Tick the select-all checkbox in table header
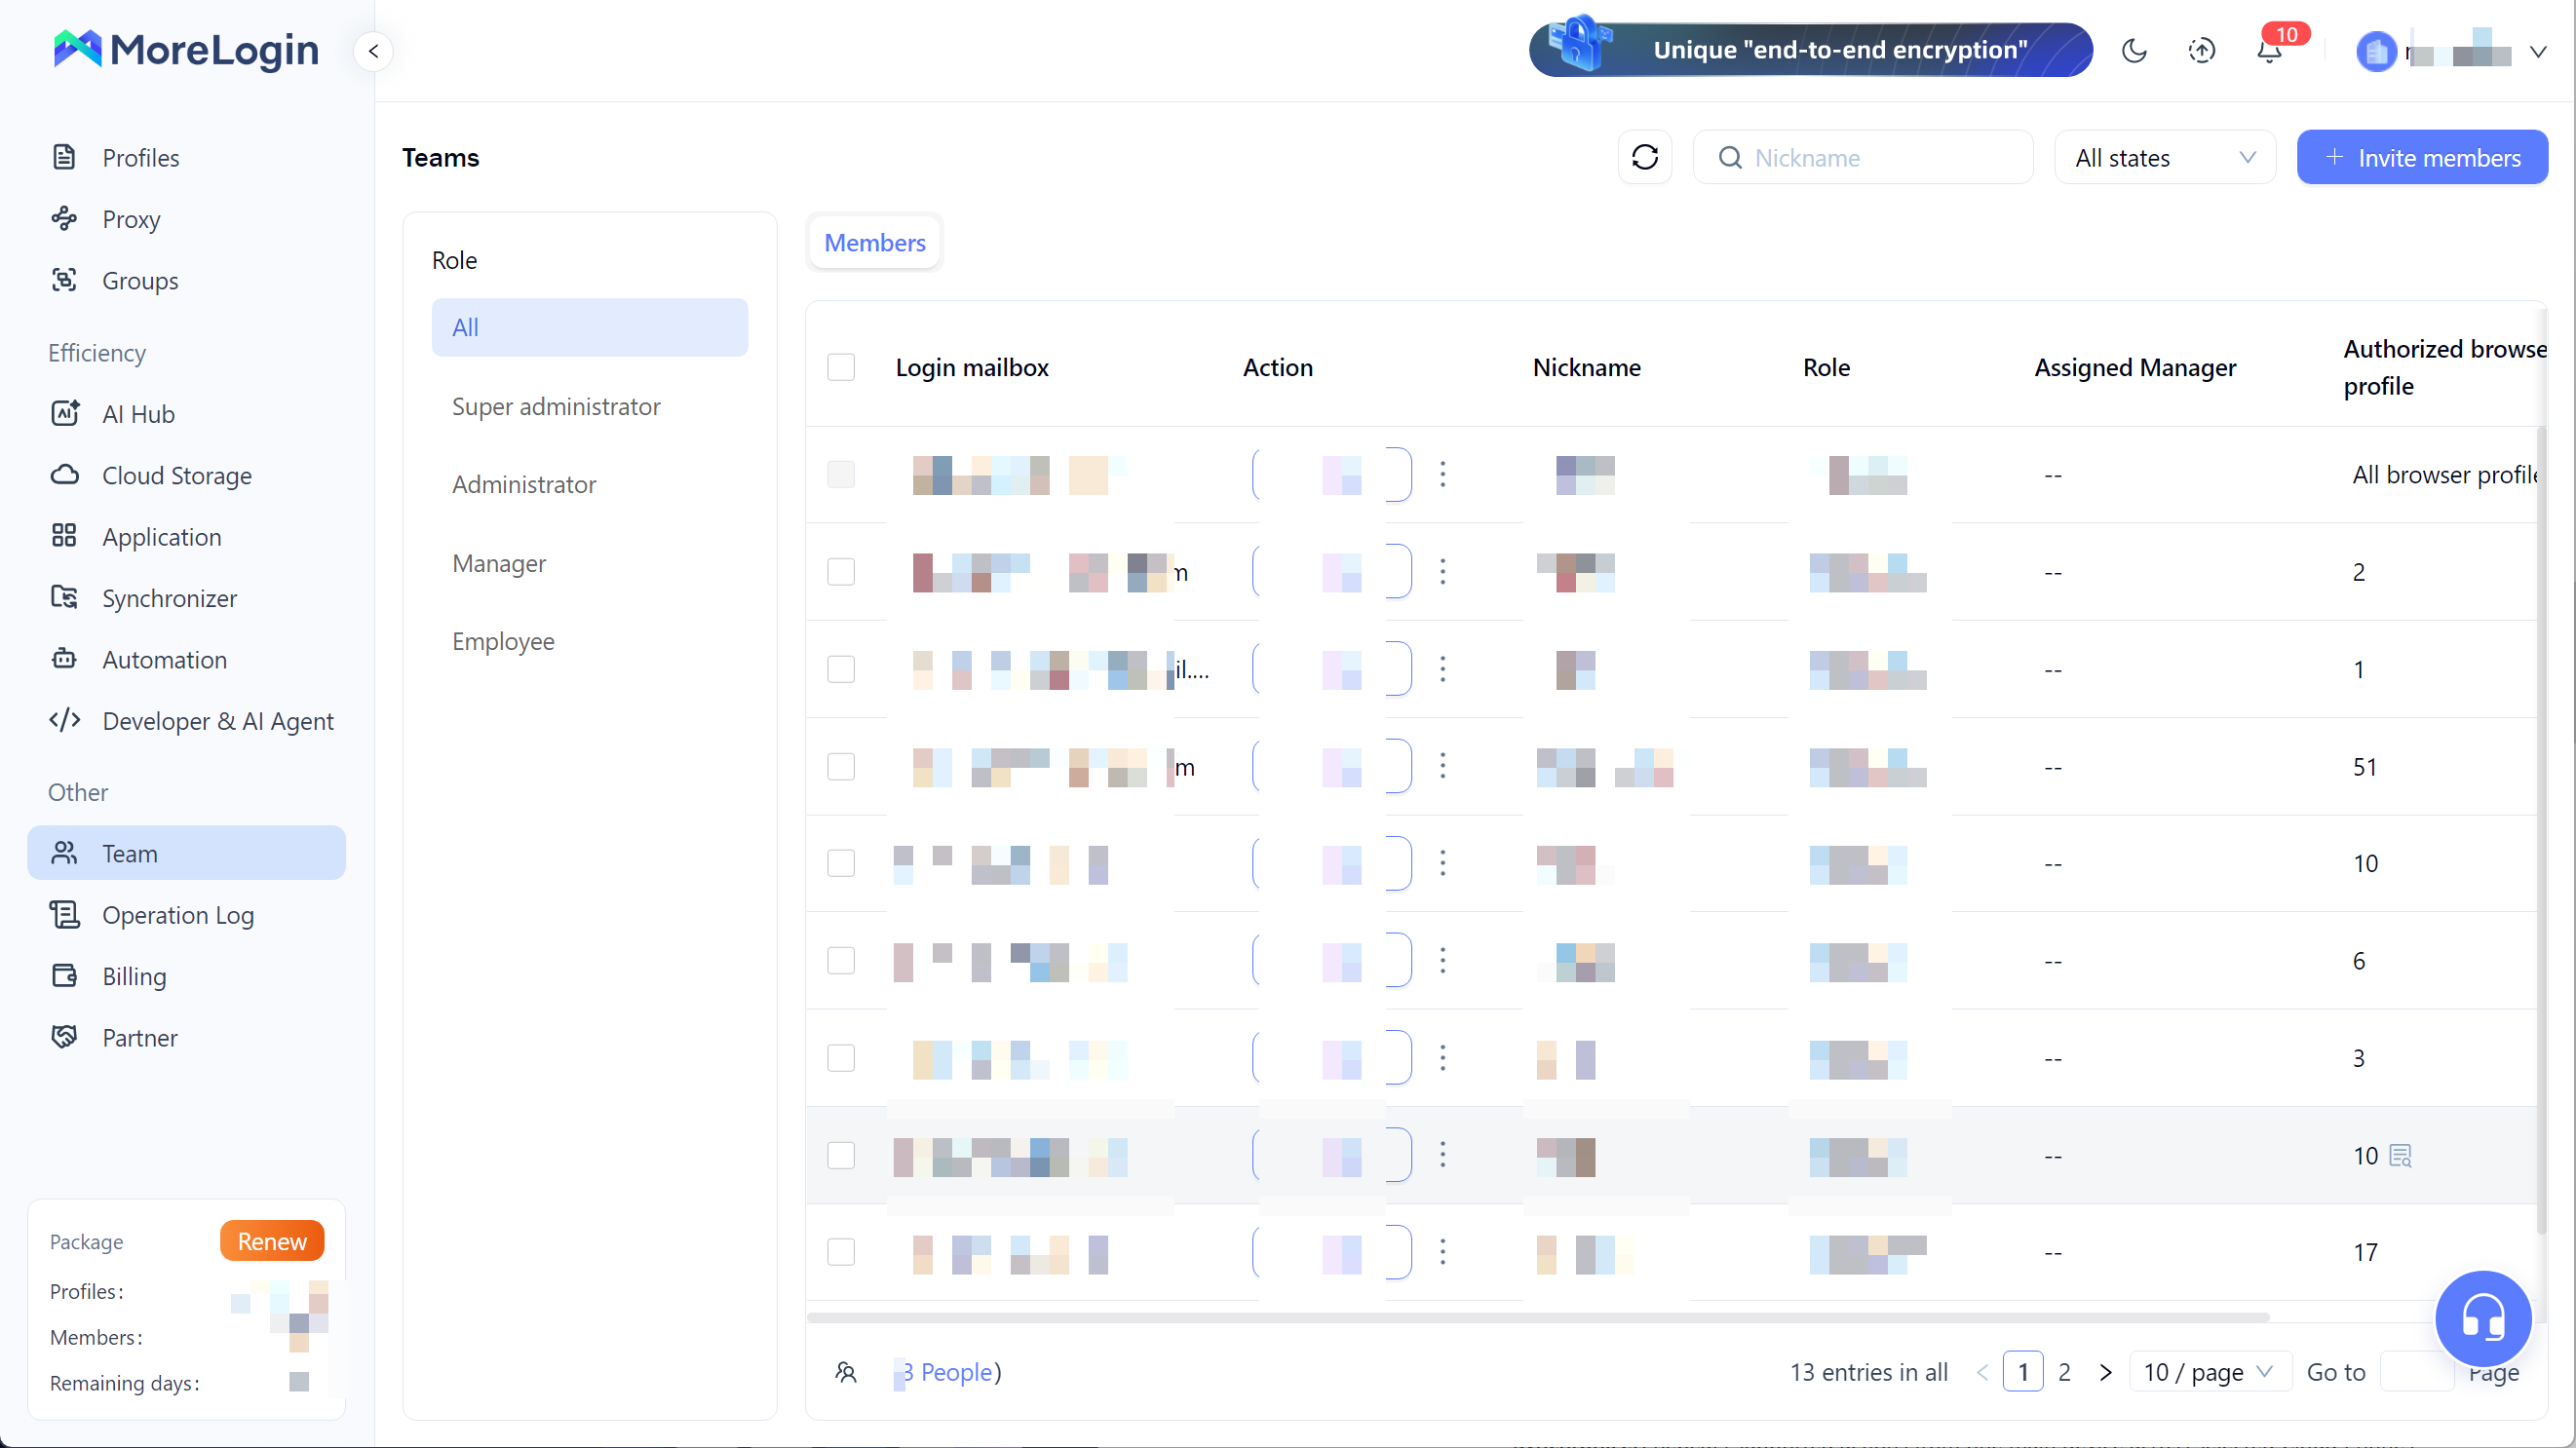 point(841,367)
